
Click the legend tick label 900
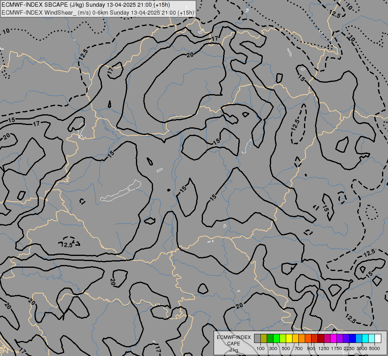click(311, 348)
